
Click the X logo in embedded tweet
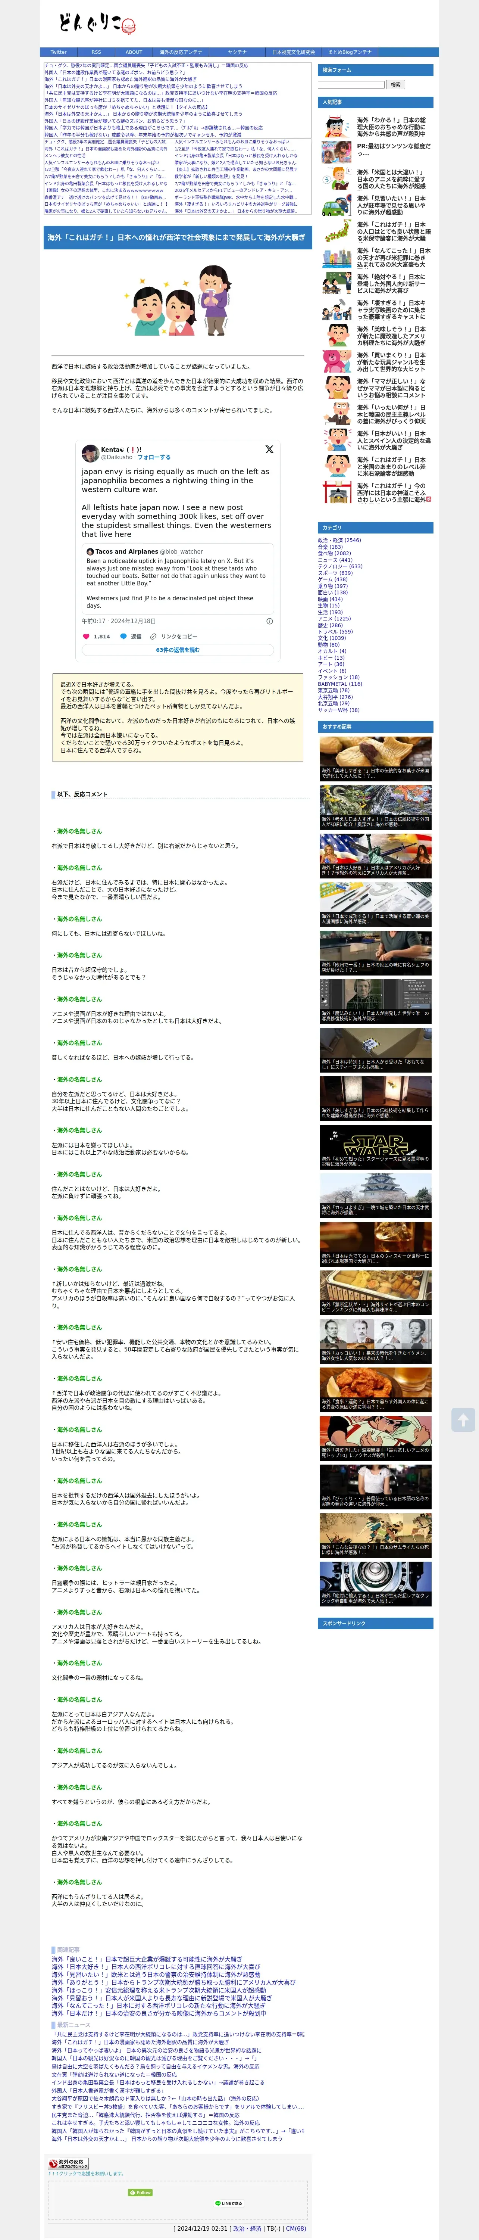point(269,449)
